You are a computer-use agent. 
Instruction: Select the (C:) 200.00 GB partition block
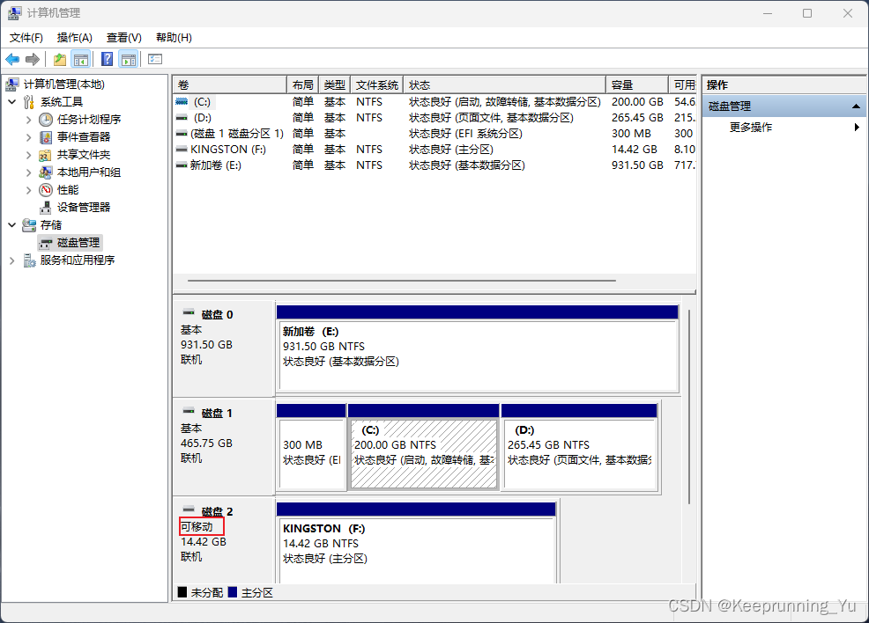pyautogui.click(x=423, y=447)
